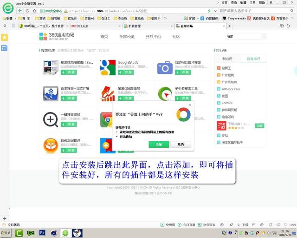Click the 360应用市场 logo

57,36
